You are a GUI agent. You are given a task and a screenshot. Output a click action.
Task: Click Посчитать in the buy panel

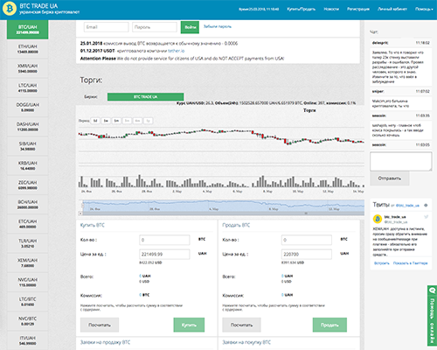(100, 325)
